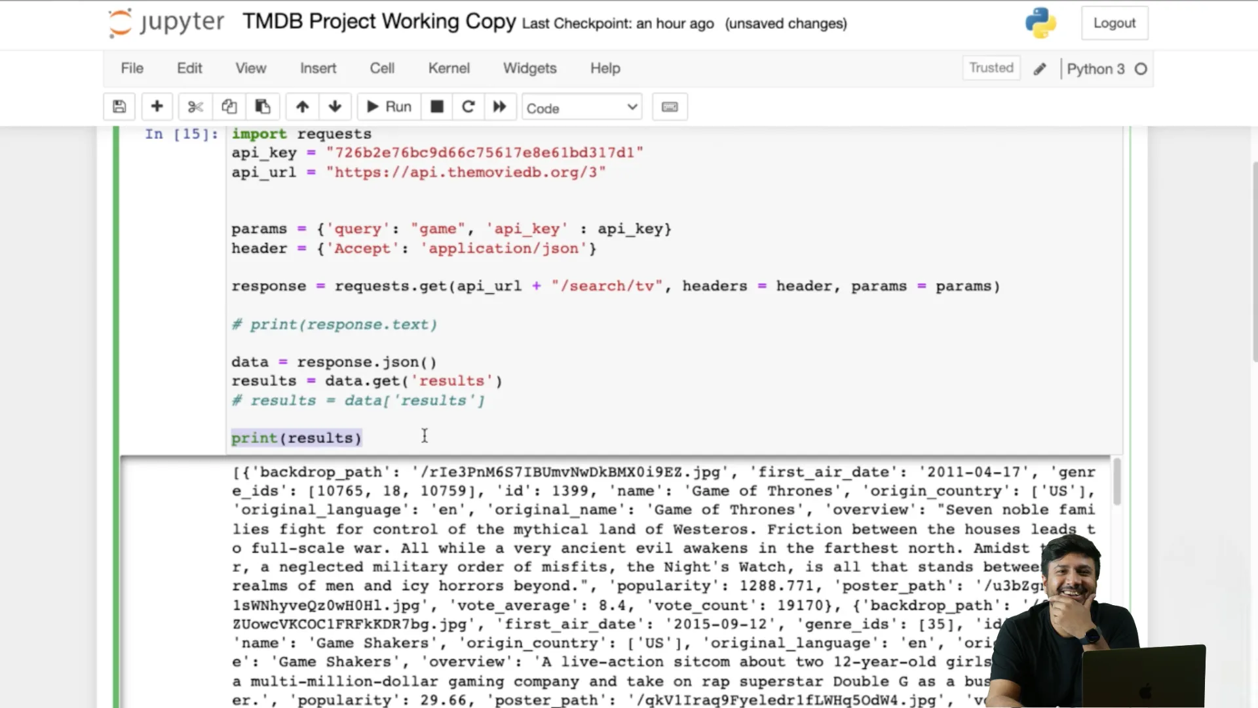The width and height of the screenshot is (1258, 708).
Task: Cut selected cells with the scissors icon
Action: (x=195, y=107)
